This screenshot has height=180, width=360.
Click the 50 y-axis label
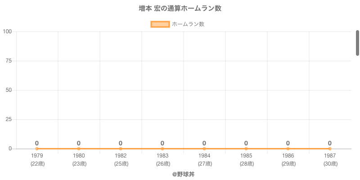pos(9,90)
